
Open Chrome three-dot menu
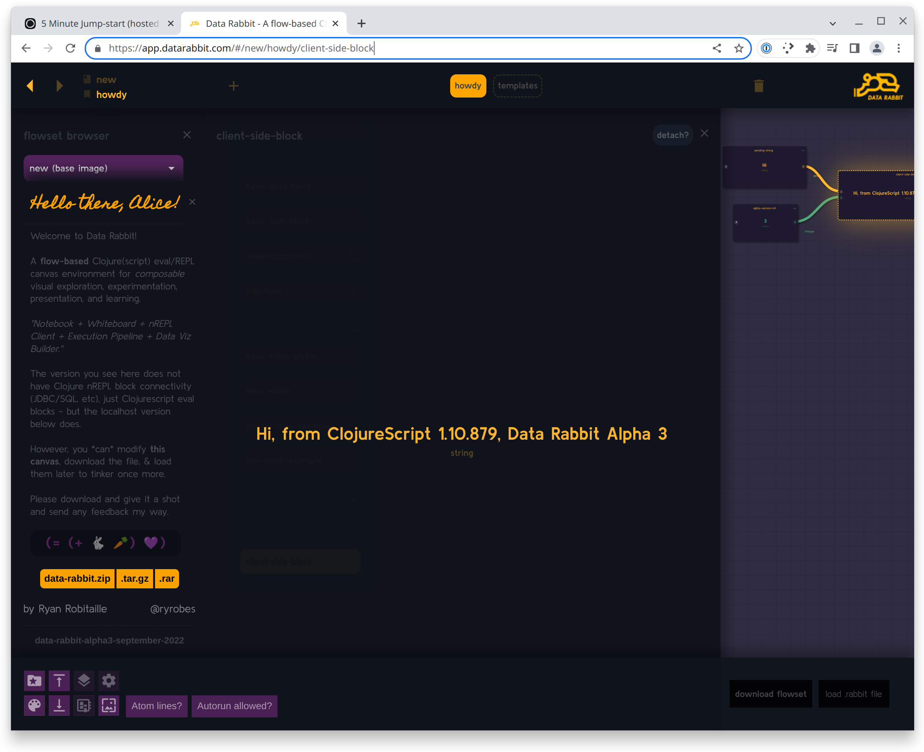[x=898, y=48]
